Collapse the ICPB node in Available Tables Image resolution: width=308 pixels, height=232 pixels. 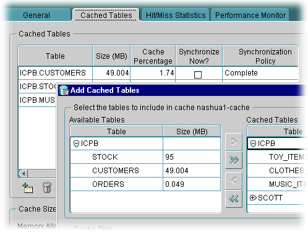coord(76,144)
